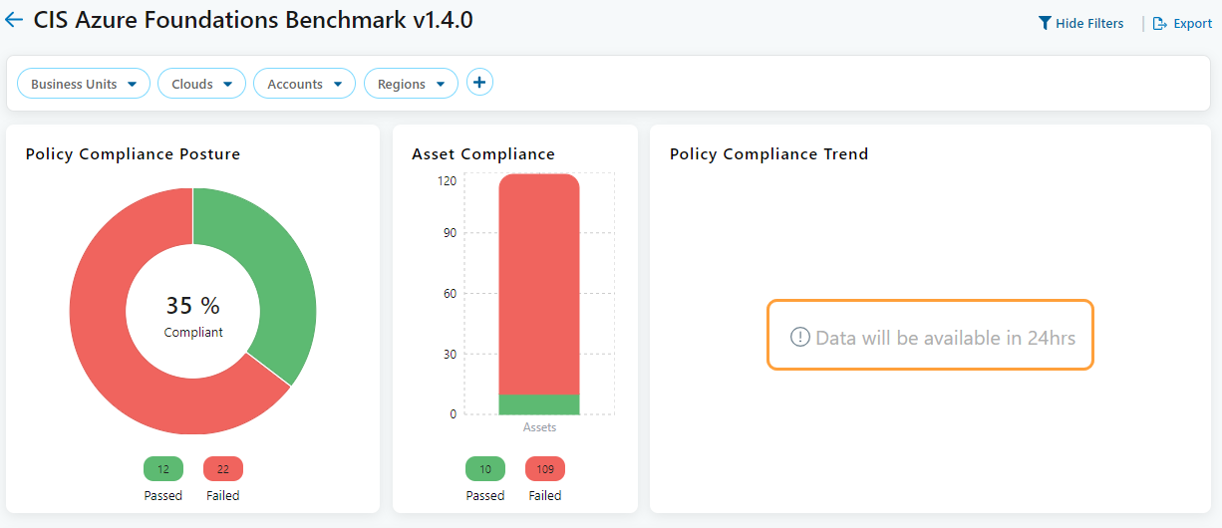
Task: Click the Export icon
Action: 1160,23
